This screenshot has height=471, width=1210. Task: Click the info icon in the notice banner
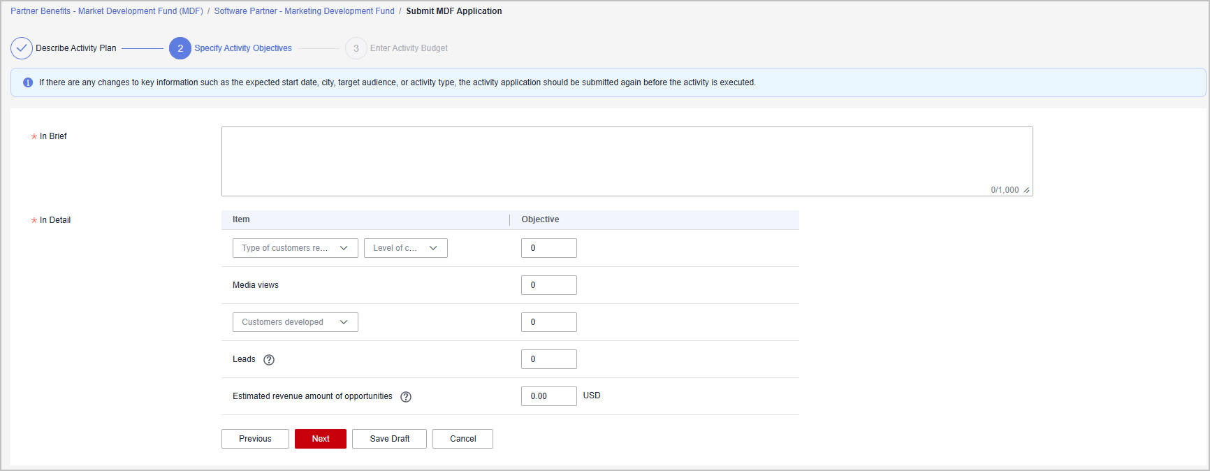(28, 82)
